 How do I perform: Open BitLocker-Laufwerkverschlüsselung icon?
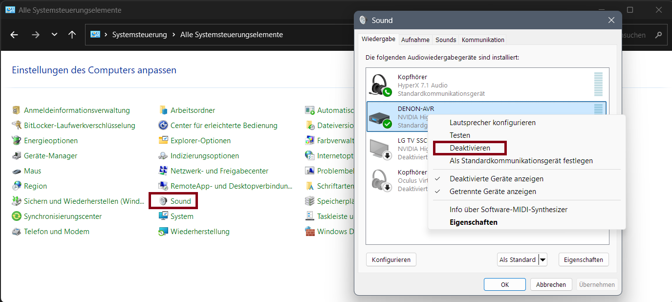(x=17, y=126)
